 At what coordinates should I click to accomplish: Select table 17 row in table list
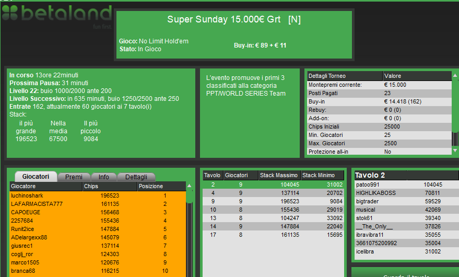coord(273,235)
